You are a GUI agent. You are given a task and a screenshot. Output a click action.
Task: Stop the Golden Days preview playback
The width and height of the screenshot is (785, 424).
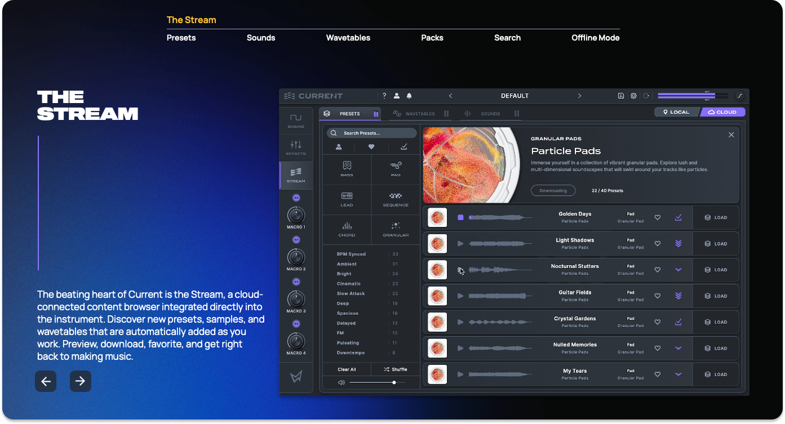(x=460, y=217)
